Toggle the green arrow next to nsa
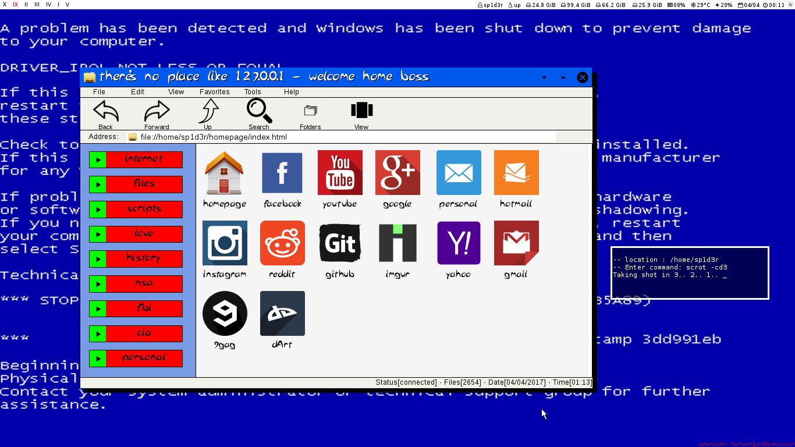This screenshot has width=795, height=447. [98, 283]
